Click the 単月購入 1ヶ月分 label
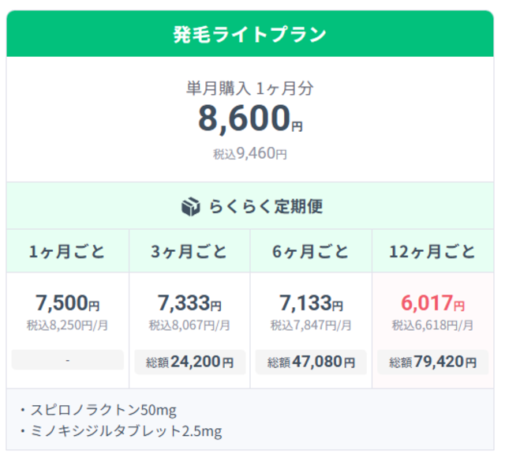The image size is (505, 462). click(249, 88)
